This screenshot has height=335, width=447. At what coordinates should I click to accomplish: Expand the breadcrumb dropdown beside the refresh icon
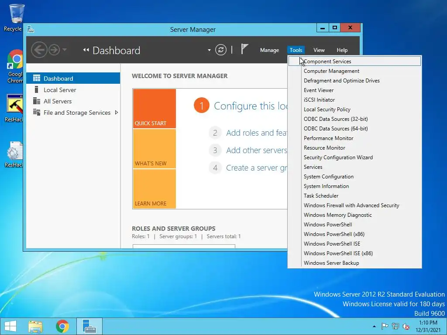click(209, 50)
